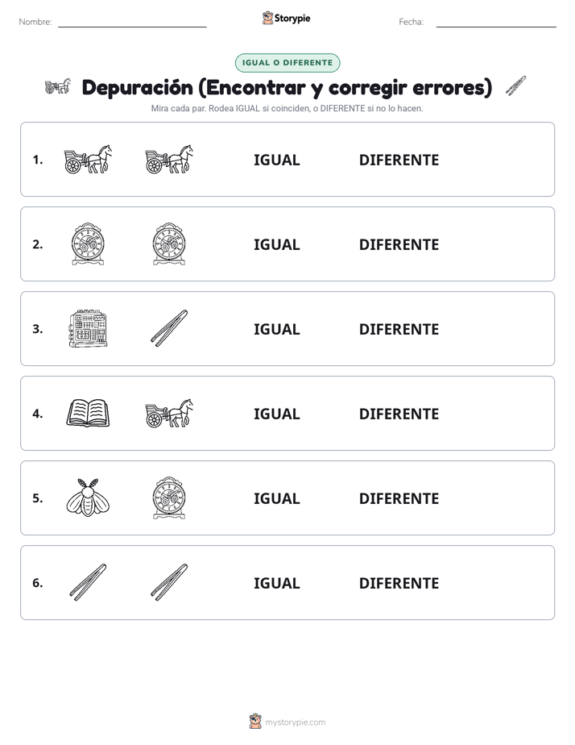
Task: Click the horse carriage in row 4
Action: (169, 413)
